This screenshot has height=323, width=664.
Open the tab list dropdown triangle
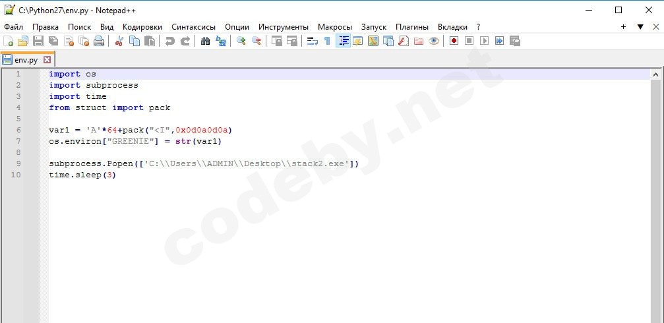click(640, 26)
